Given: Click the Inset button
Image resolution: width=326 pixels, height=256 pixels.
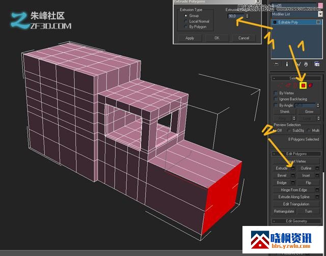Looking at the screenshot, I should (306, 176).
